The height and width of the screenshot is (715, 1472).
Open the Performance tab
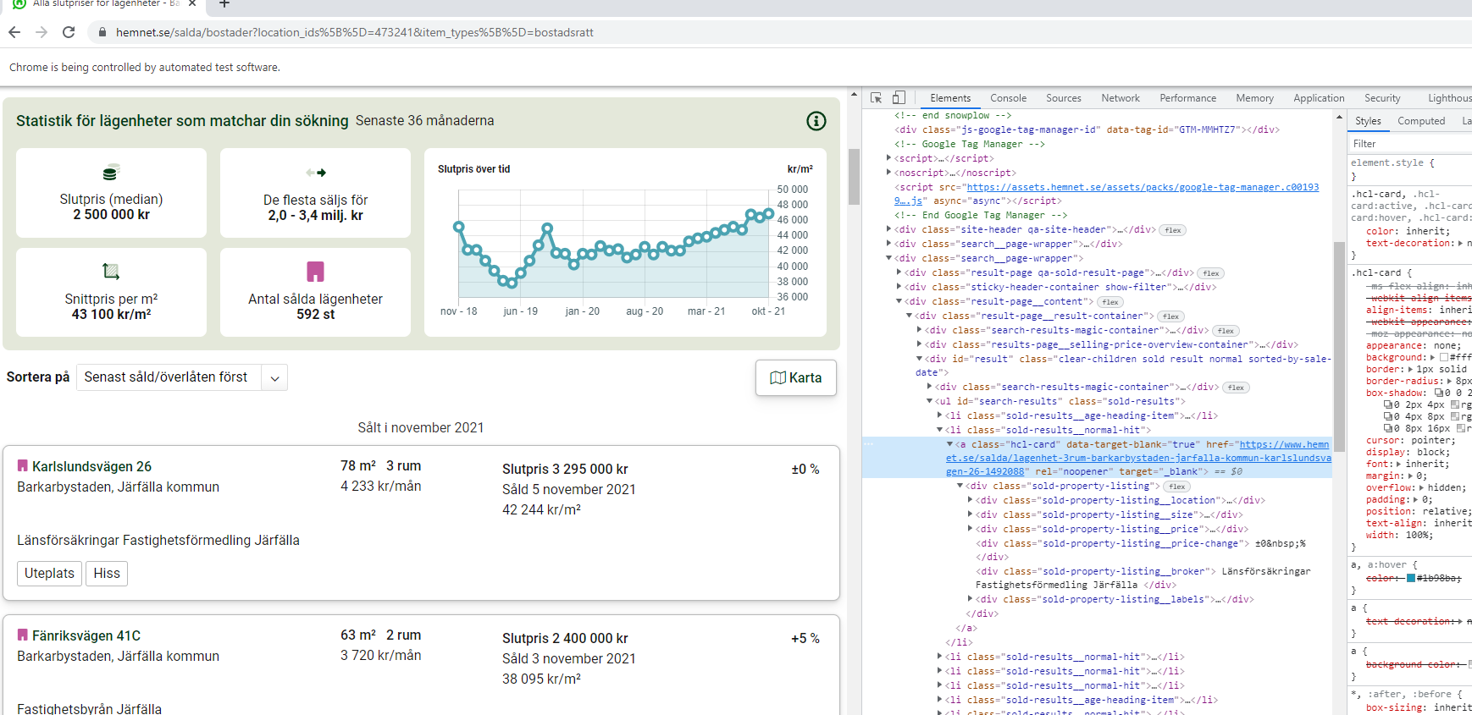pos(1187,98)
